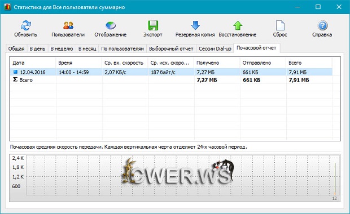This screenshot has height=214, width=350.
Task: Click the 1,8 K graph axis label
Action: coord(18,167)
